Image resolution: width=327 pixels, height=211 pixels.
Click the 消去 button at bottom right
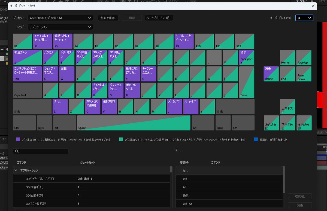pyautogui.click(x=300, y=205)
